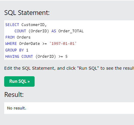Click inside the SQL statement editor
This screenshot has width=134, height=125.
69,40
